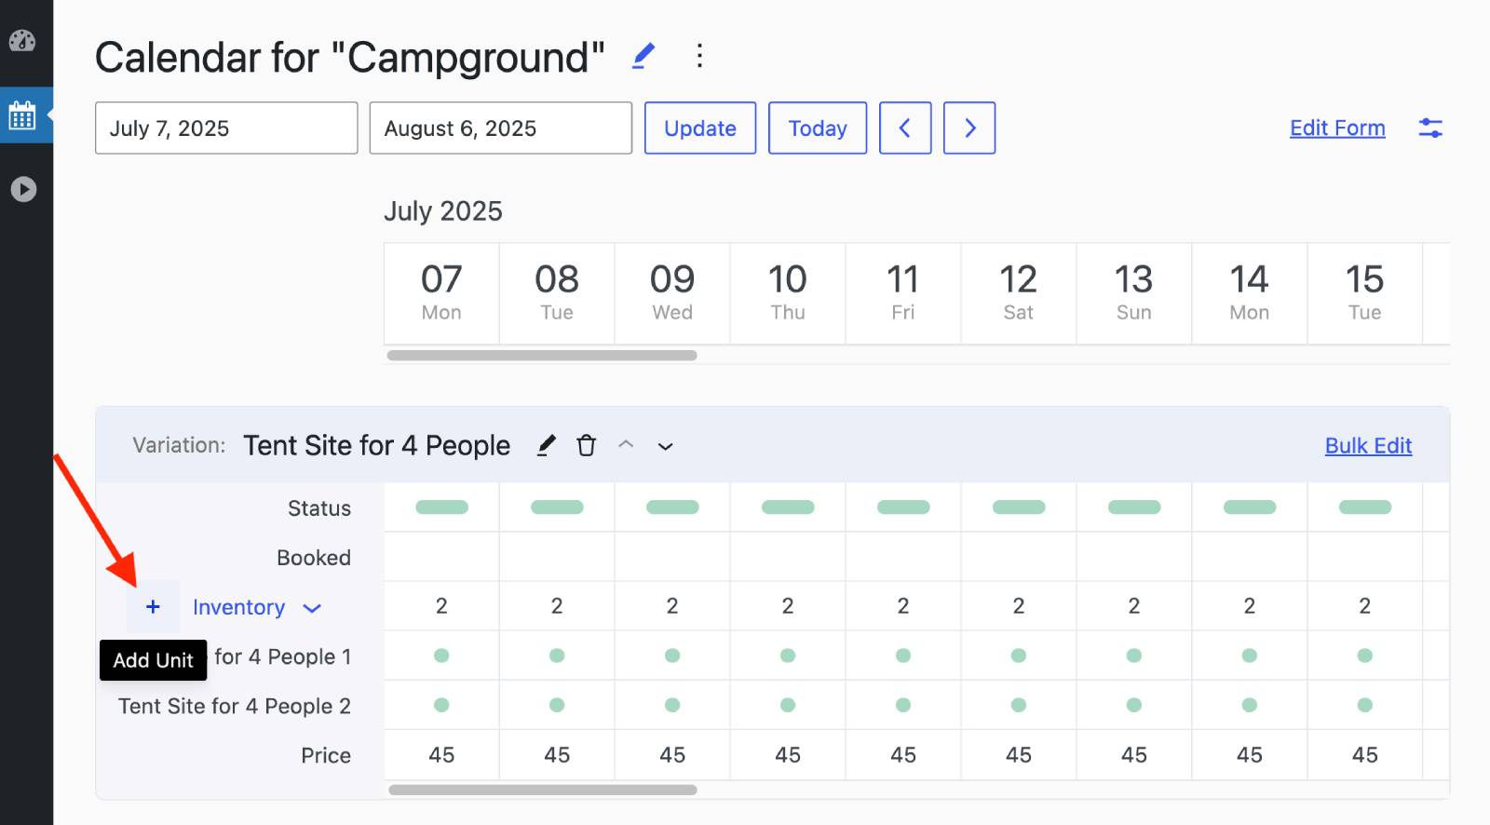The height and width of the screenshot is (825, 1490).
Task: Toggle status pill for Tue 15
Action: (1365, 507)
